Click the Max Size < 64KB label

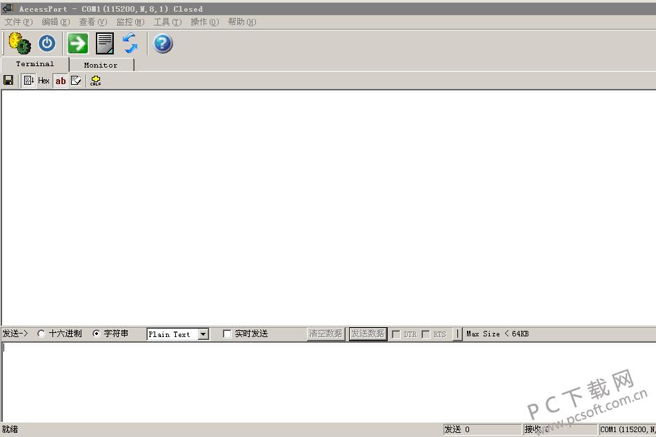[x=497, y=334]
